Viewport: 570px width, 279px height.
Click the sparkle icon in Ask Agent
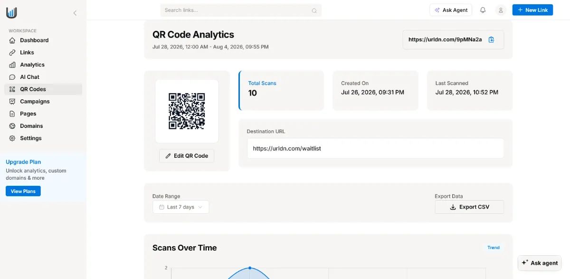pyautogui.click(x=437, y=10)
